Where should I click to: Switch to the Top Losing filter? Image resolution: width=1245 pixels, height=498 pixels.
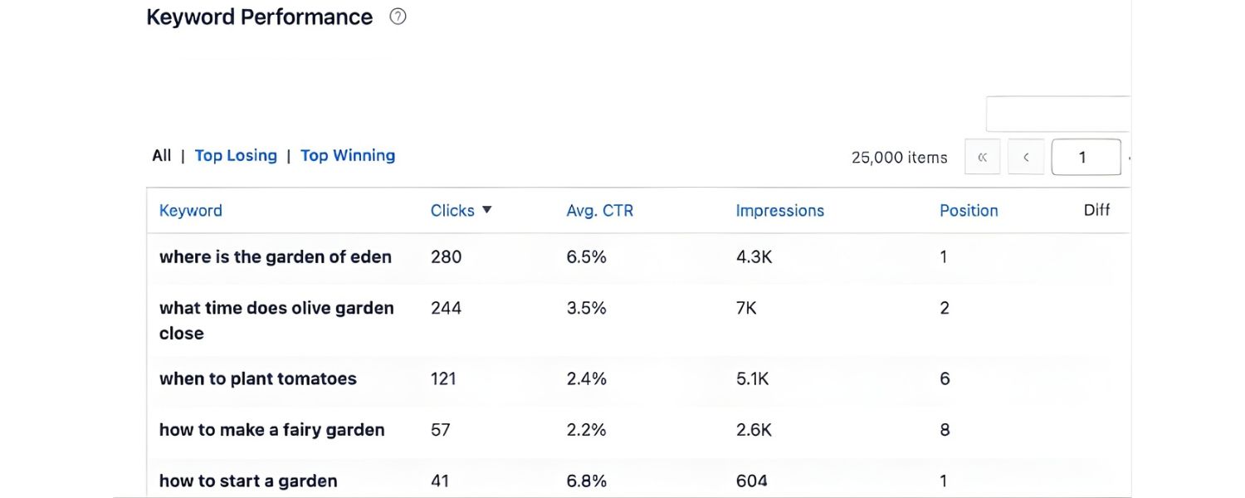pos(236,155)
